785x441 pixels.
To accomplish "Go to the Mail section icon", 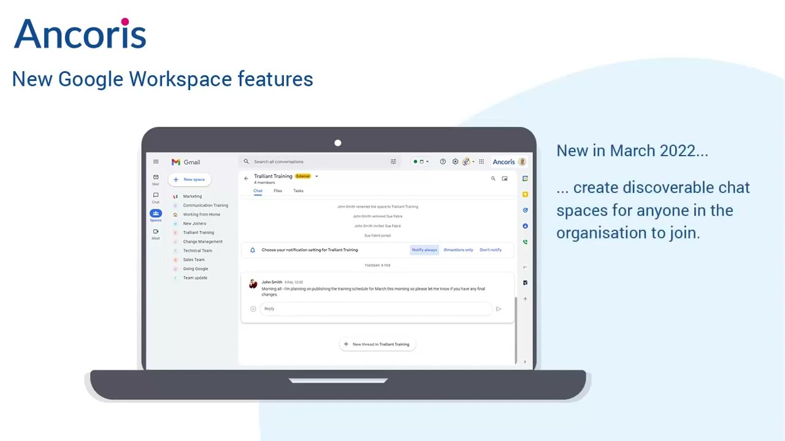I will pyautogui.click(x=156, y=177).
